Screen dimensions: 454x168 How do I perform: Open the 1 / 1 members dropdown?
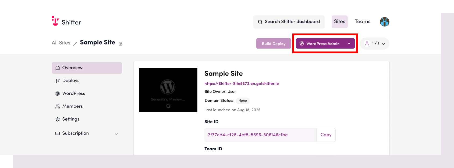click(x=375, y=43)
